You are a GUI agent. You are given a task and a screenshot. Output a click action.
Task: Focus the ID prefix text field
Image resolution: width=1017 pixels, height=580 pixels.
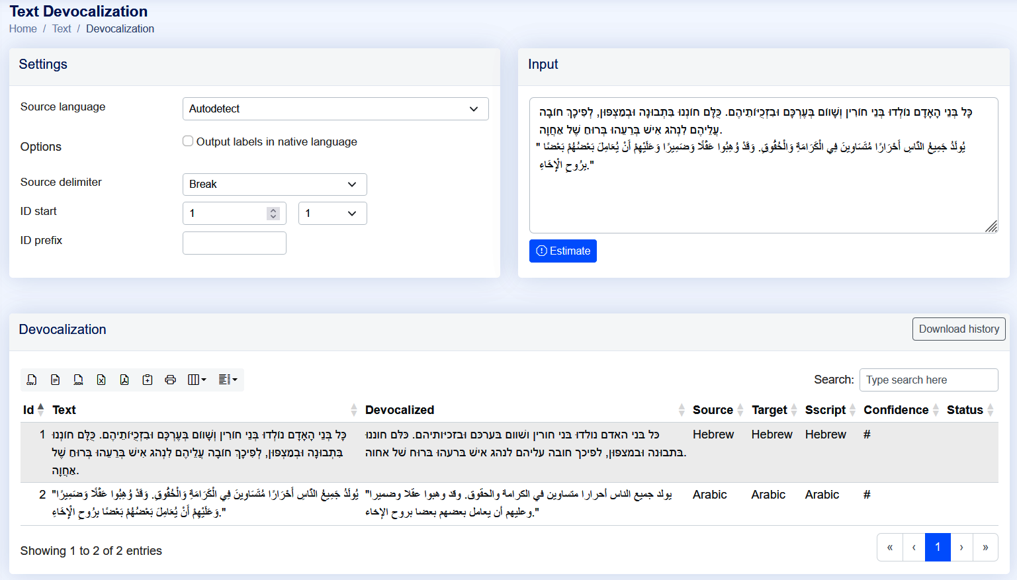tap(234, 243)
